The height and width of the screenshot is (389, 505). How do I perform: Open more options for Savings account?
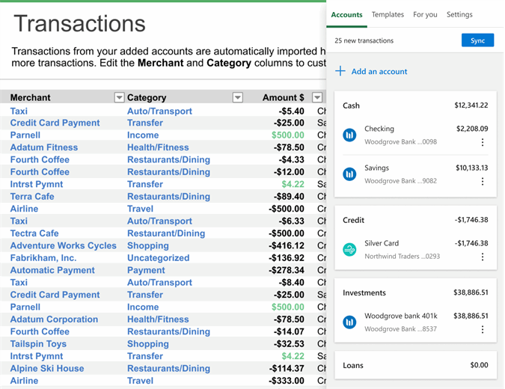coord(482,181)
